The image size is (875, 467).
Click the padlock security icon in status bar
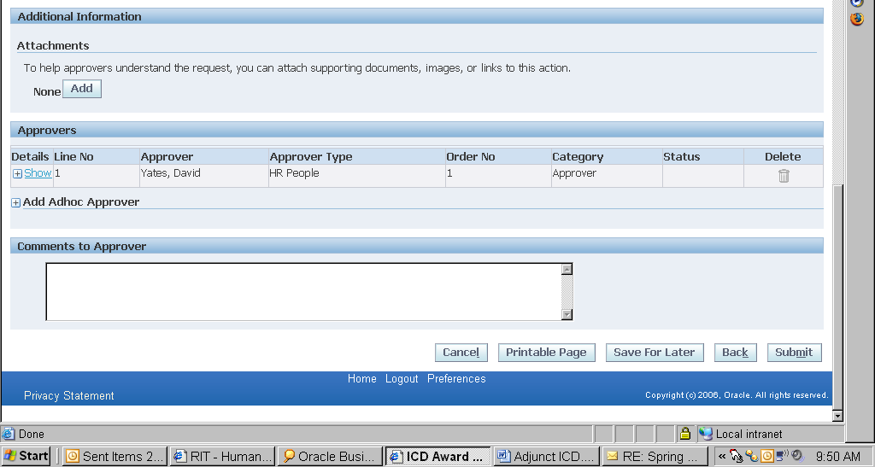(684, 434)
